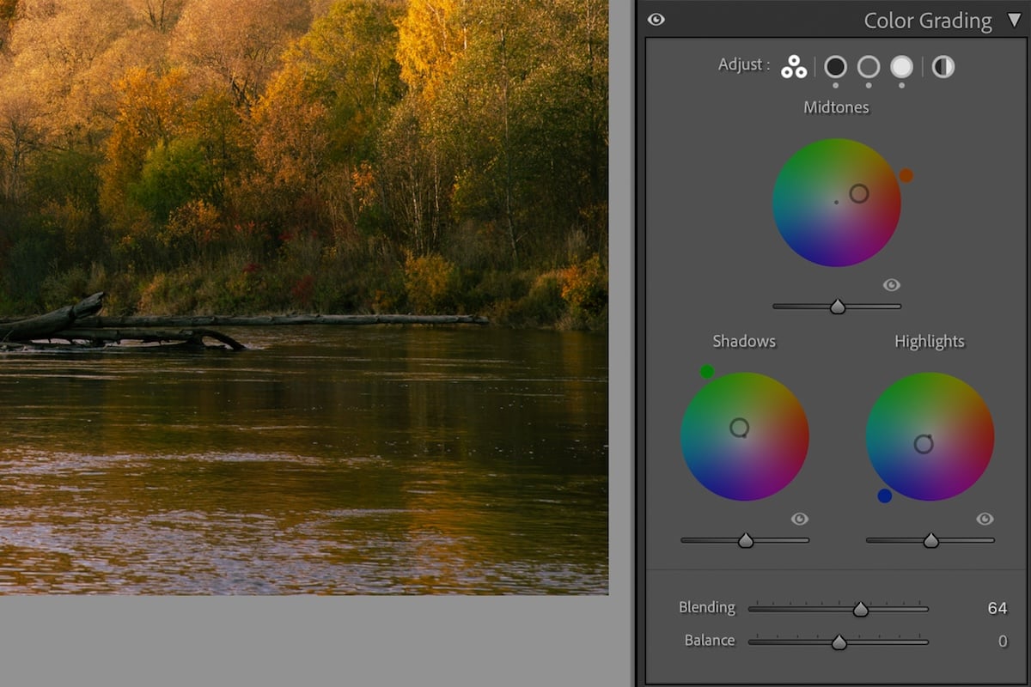Hold the Midtones preview eye toggle
The height and width of the screenshot is (687, 1031).
892,285
